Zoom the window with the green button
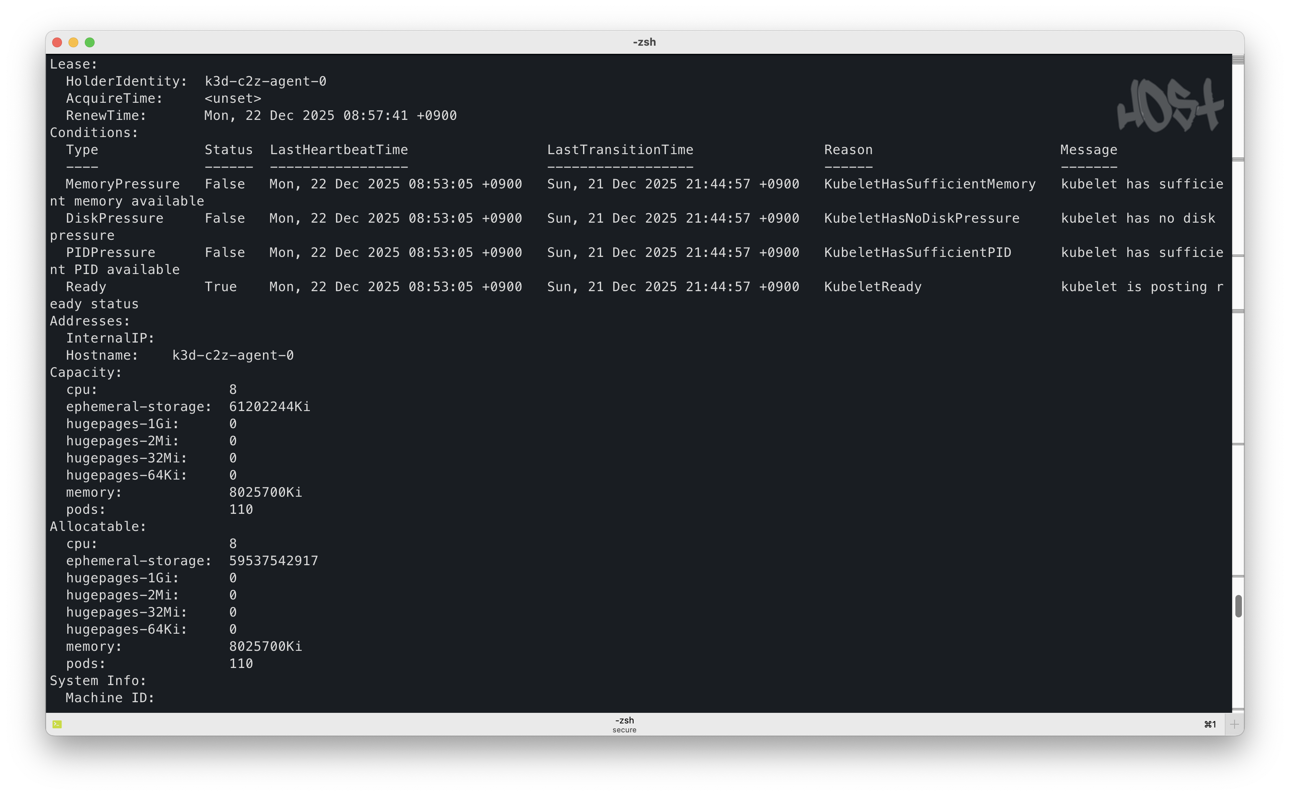The image size is (1290, 796). 90,42
